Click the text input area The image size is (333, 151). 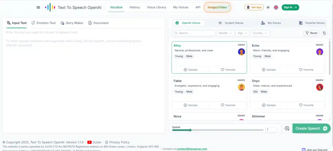tap(84, 81)
